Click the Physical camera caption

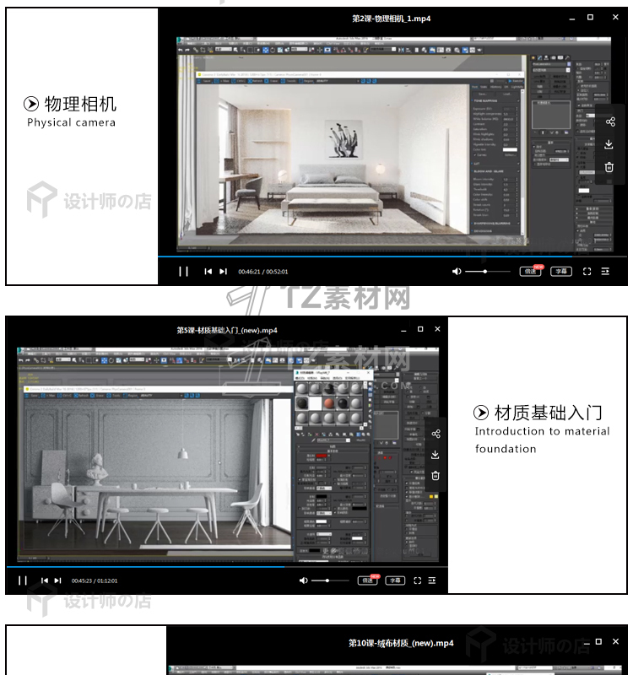coord(71,122)
